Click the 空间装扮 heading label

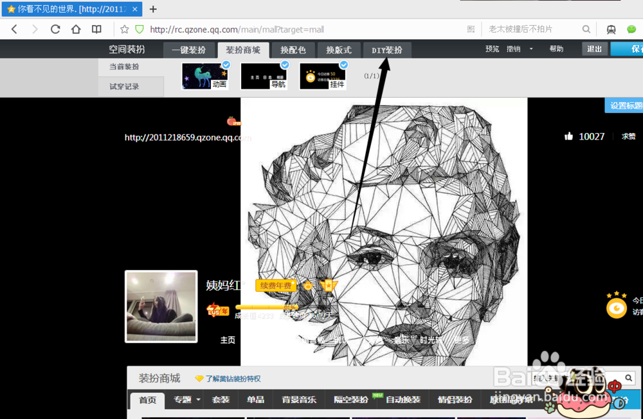[127, 49]
